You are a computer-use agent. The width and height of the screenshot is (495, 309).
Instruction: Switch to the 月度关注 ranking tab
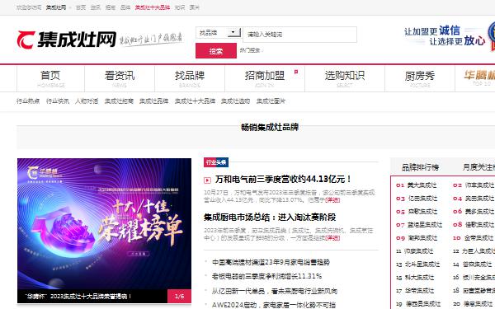478,167
